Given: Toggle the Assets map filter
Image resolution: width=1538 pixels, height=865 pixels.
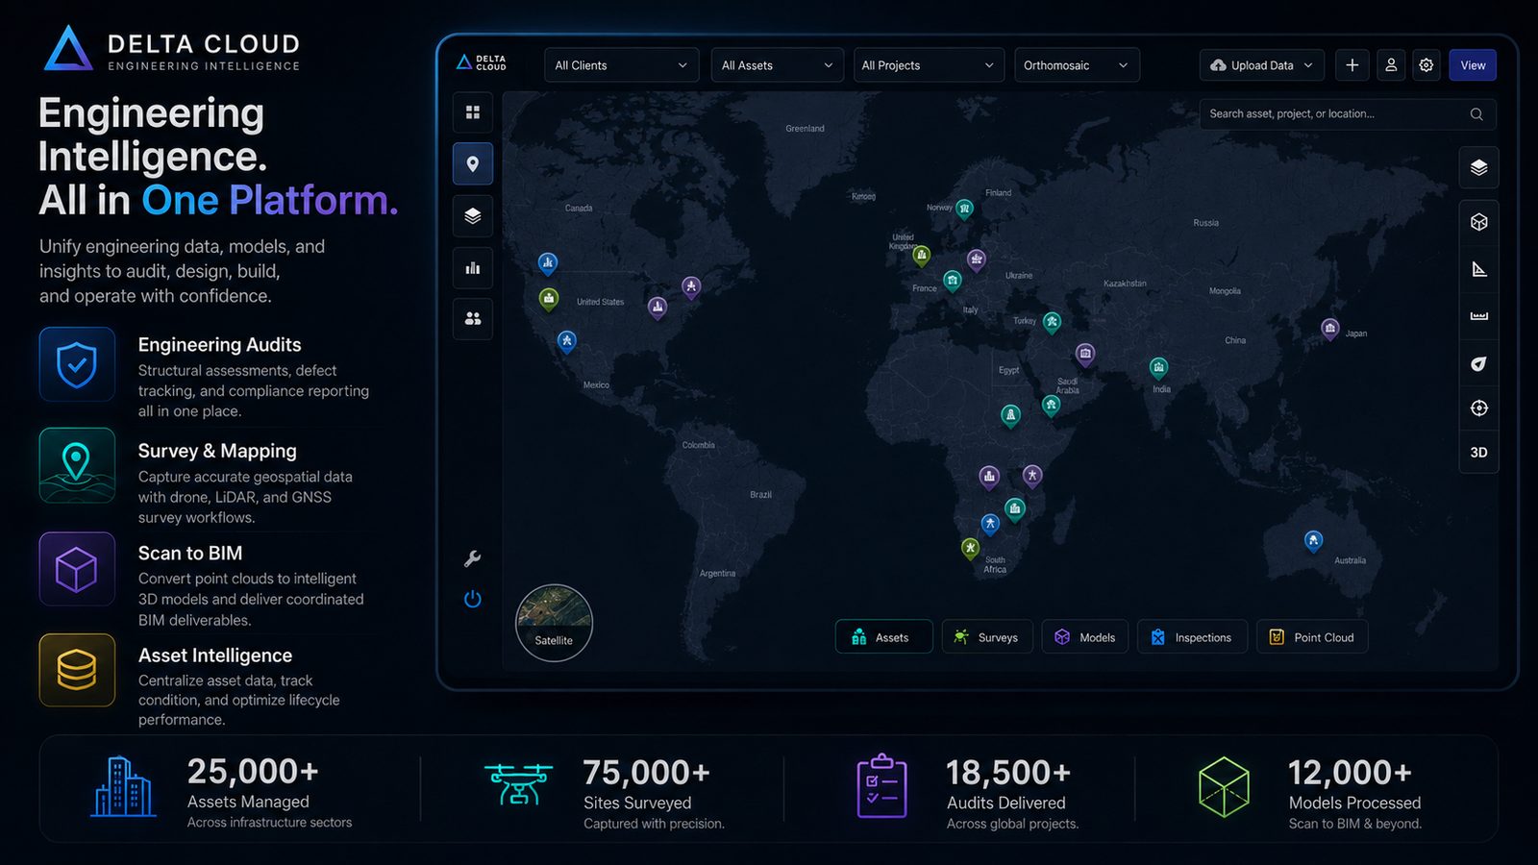Looking at the screenshot, I should 883,637.
